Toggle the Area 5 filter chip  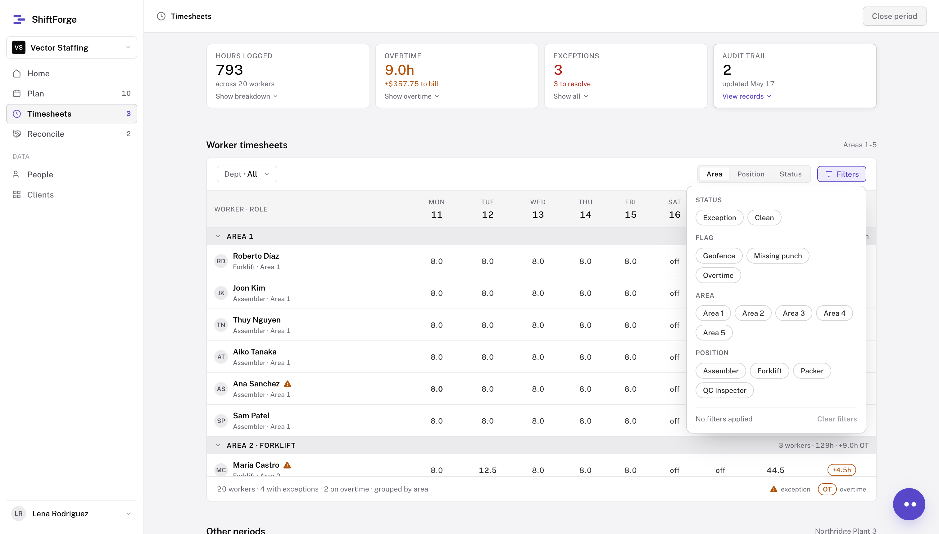(x=714, y=332)
